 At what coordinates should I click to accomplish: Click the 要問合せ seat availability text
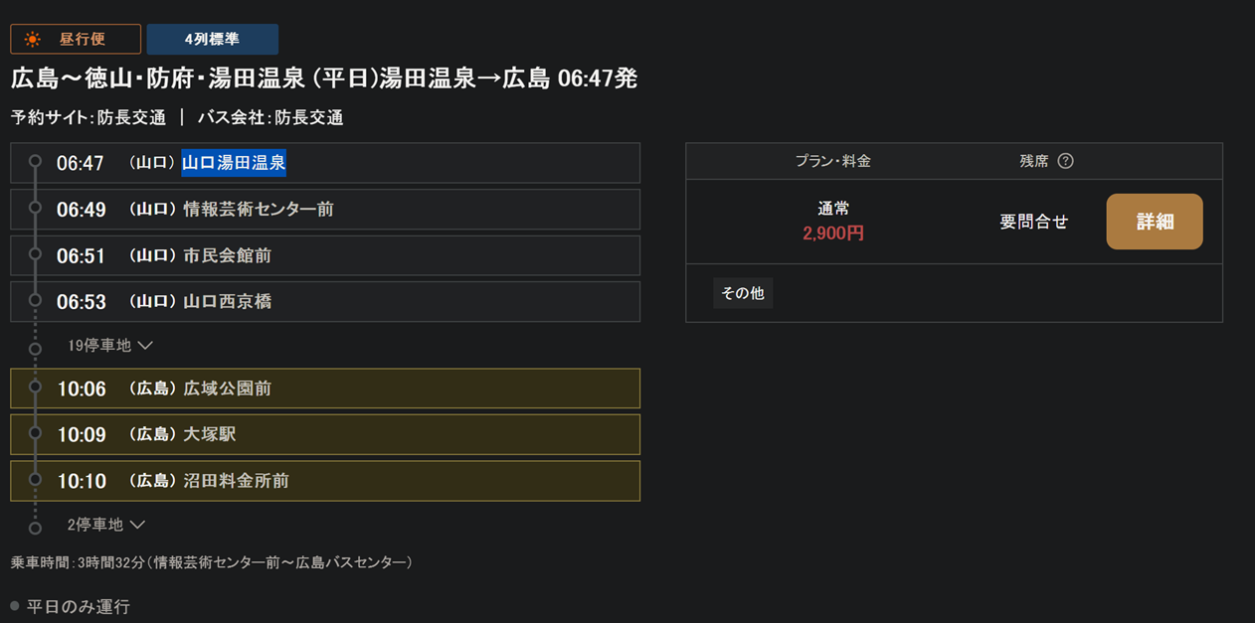pos(1034,223)
